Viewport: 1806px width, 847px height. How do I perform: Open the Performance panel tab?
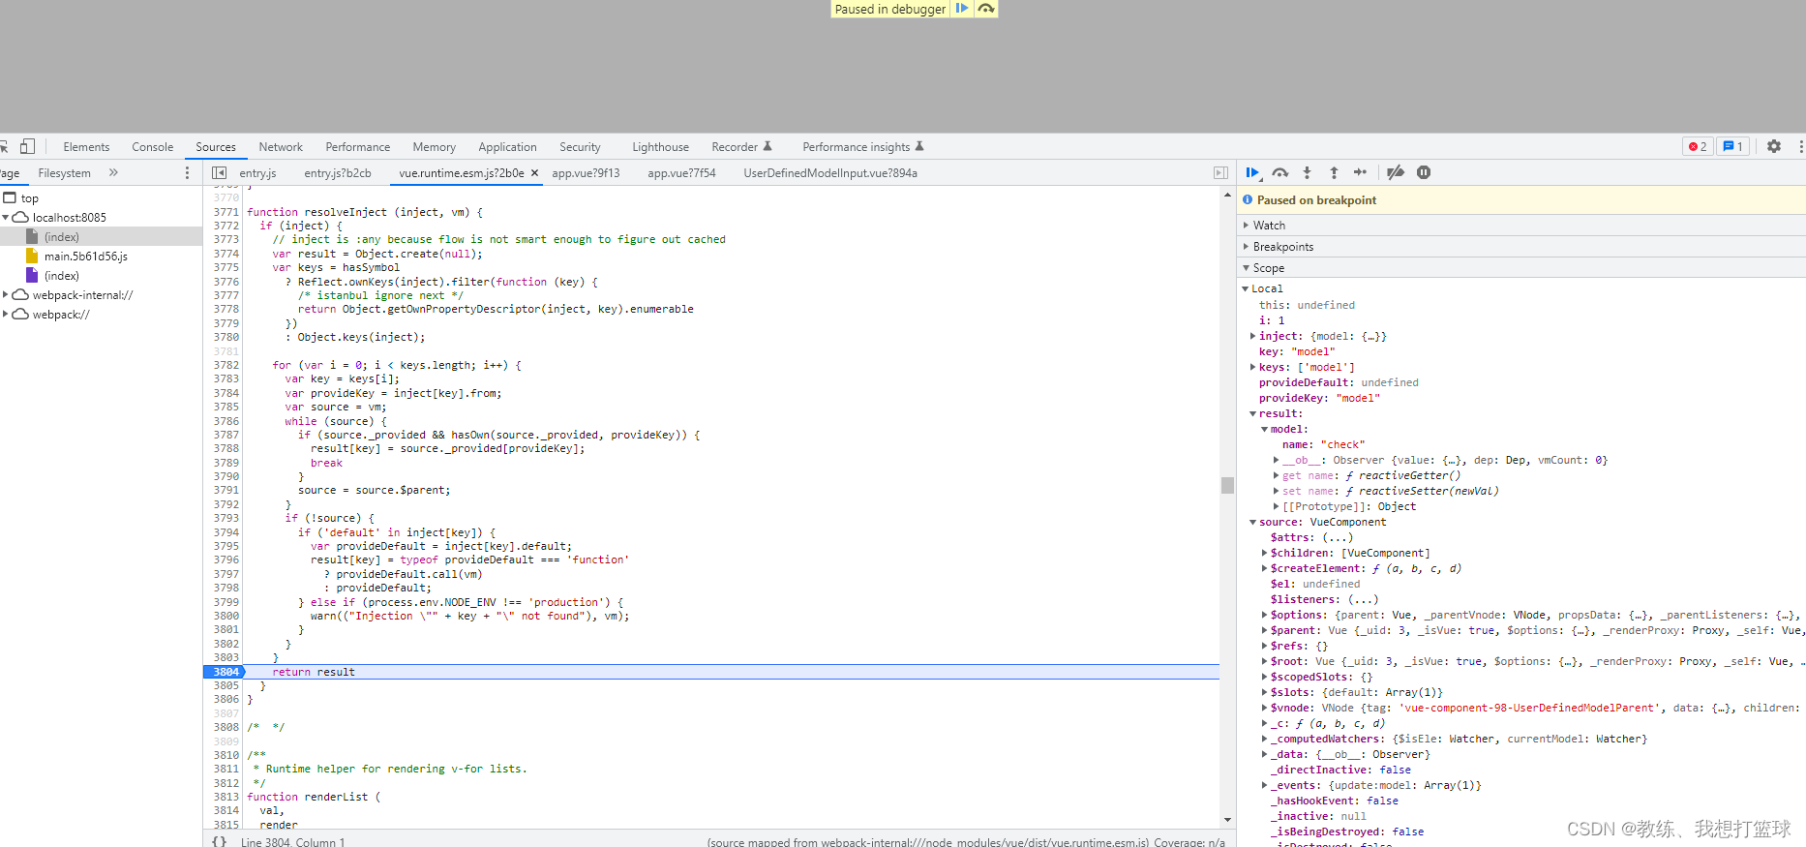[x=358, y=147]
